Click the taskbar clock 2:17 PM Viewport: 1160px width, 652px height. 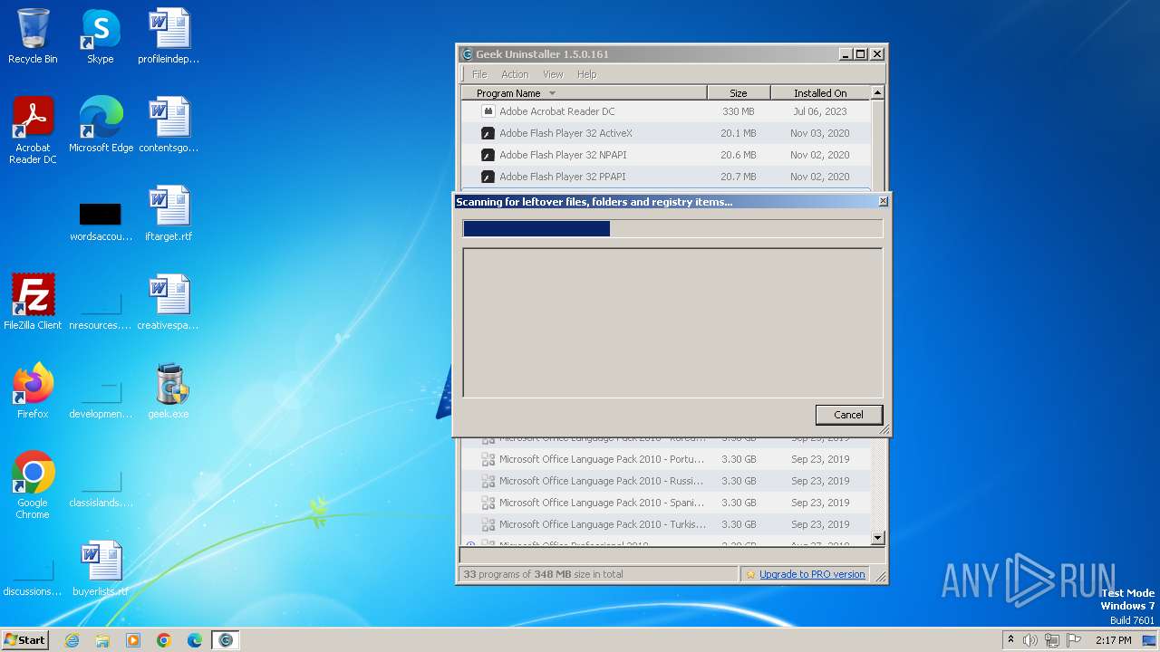click(1114, 640)
